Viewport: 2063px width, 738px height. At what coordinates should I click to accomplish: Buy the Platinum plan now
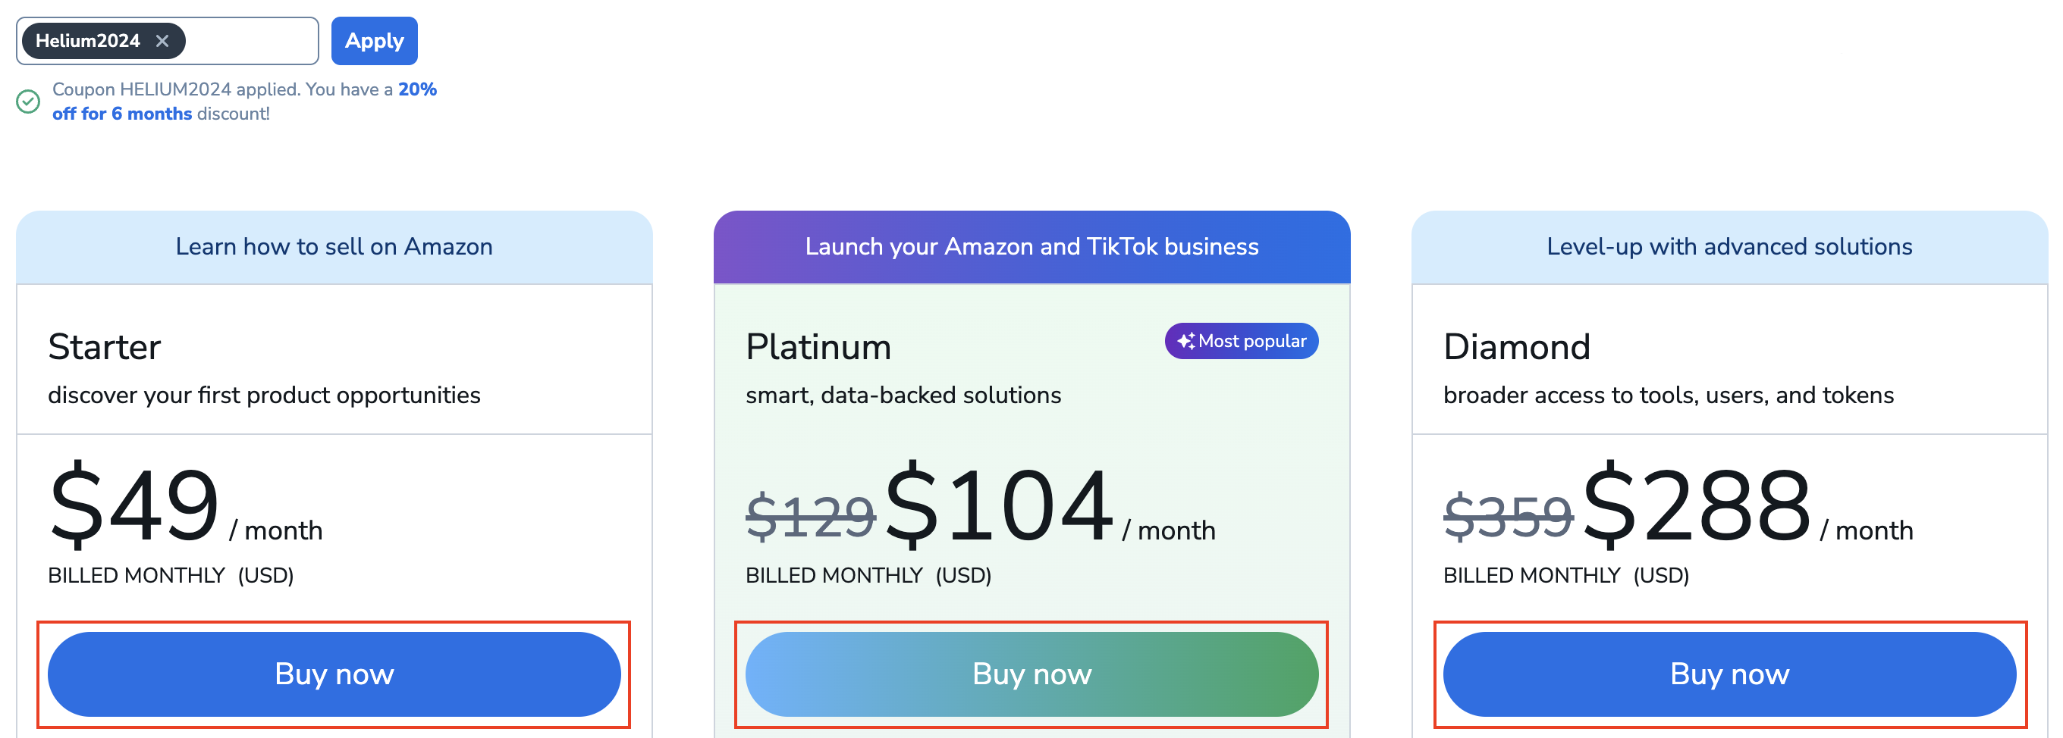click(x=1031, y=674)
